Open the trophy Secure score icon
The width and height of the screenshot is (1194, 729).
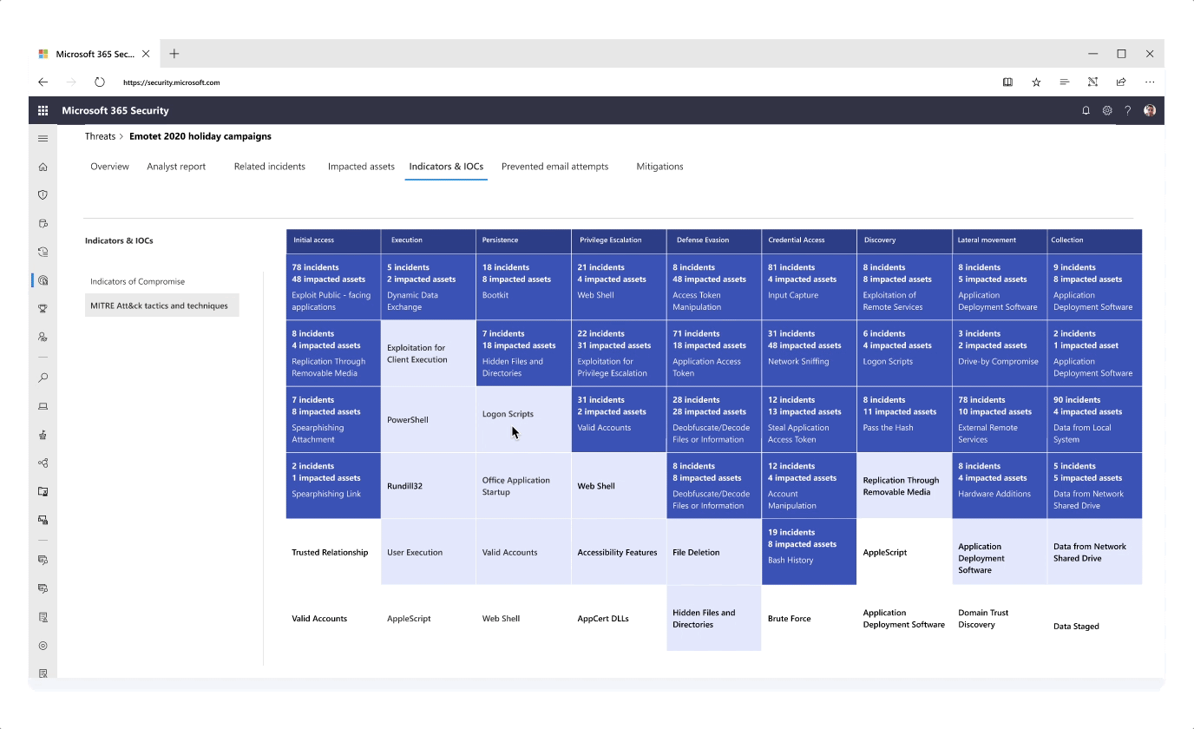[43, 308]
